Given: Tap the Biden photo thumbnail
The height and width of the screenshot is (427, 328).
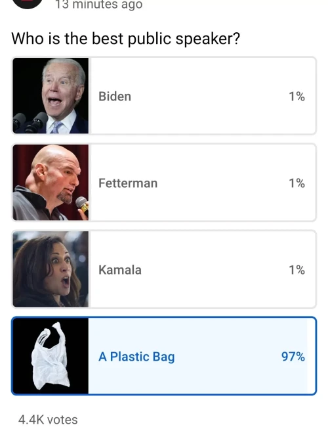Looking at the screenshot, I should (x=51, y=96).
